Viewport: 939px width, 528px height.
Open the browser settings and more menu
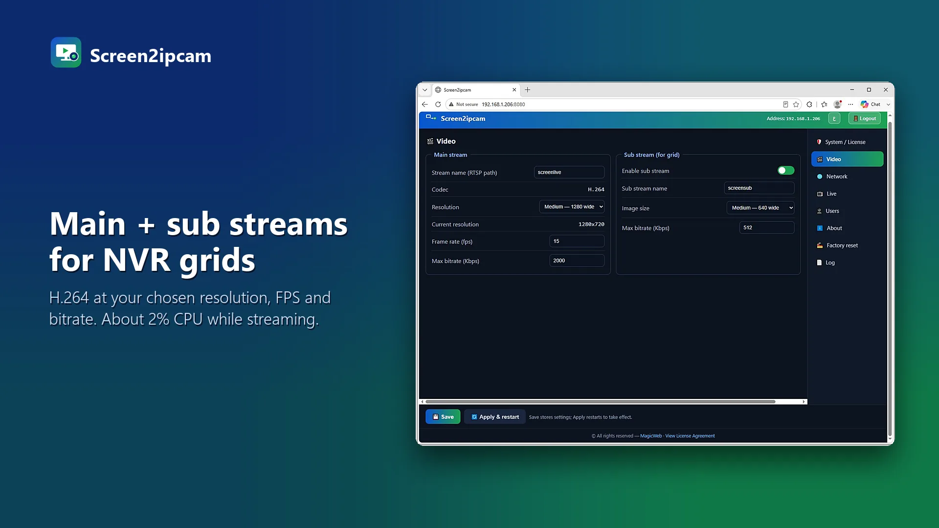point(850,104)
